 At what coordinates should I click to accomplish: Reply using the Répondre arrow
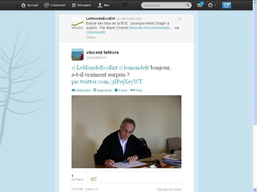(81, 90)
